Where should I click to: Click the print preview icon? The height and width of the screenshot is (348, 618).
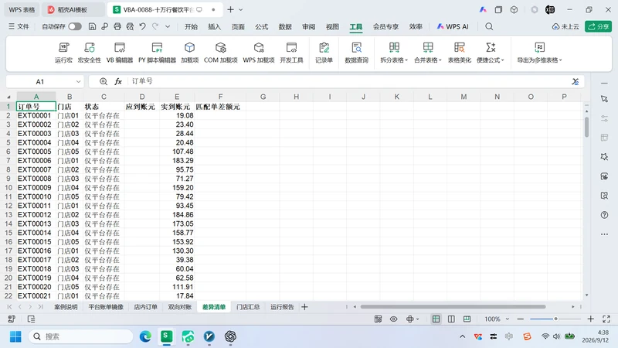(x=130, y=26)
